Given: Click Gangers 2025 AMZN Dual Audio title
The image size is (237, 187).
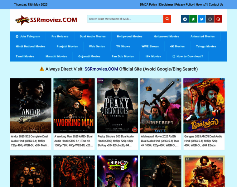Looking at the screenshot, I should pyautogui.click(x=203, y=141).
